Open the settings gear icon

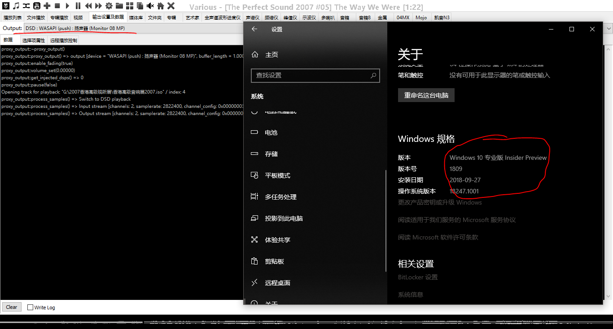[109, 6]
